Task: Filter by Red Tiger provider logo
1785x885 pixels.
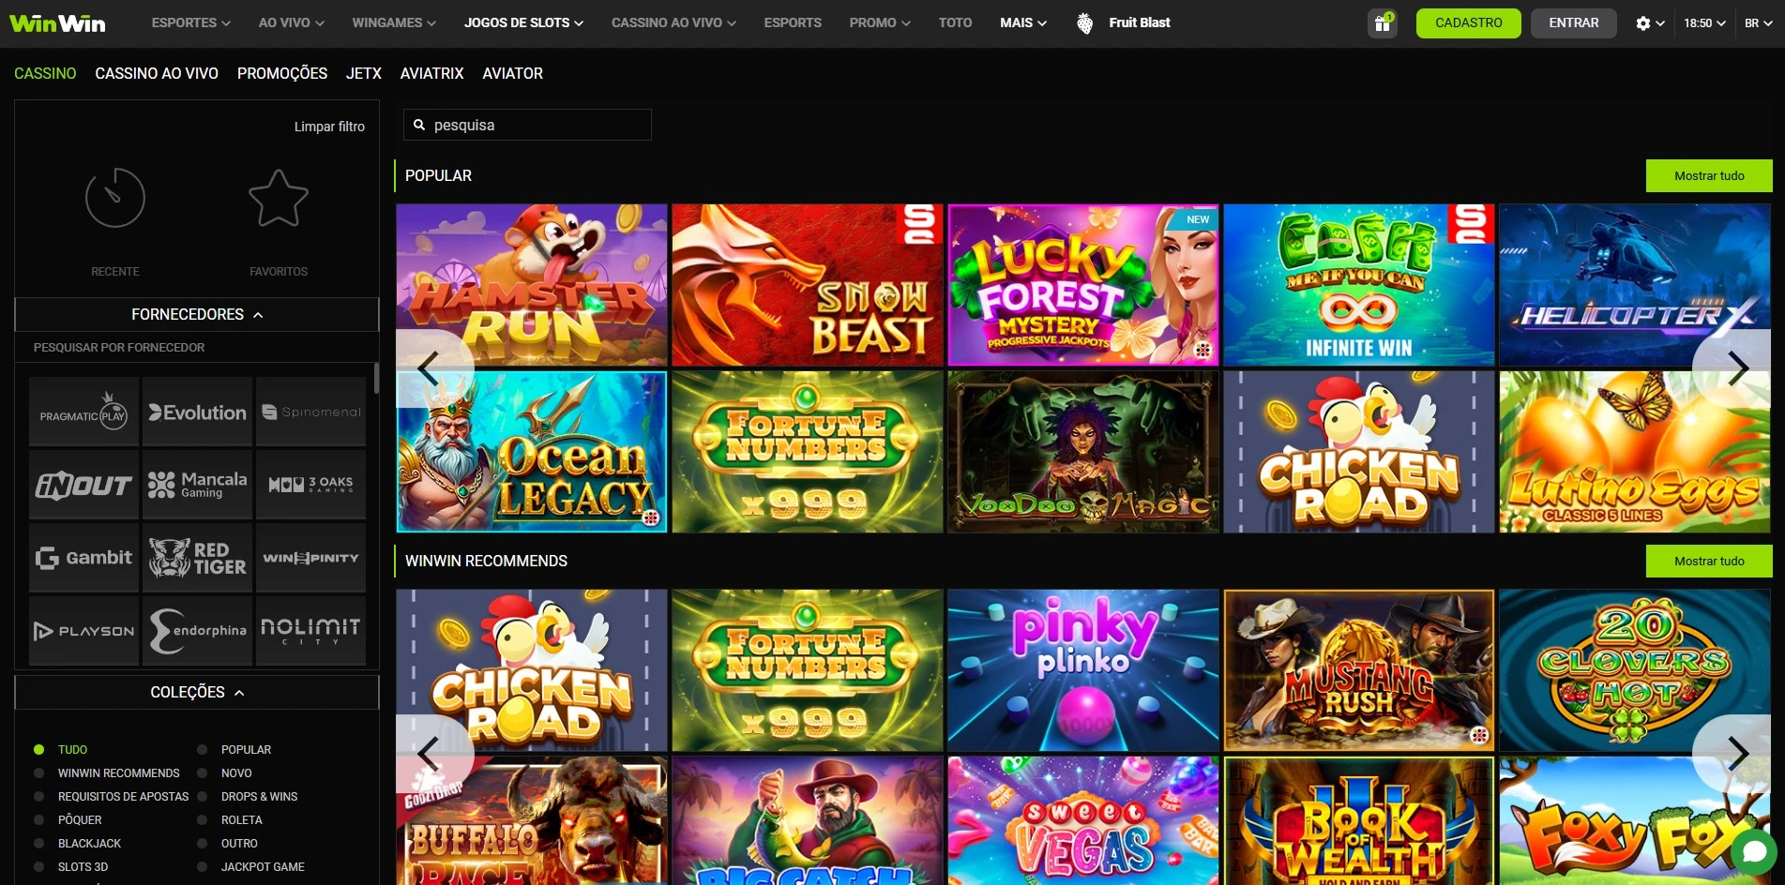Action: 198,558
